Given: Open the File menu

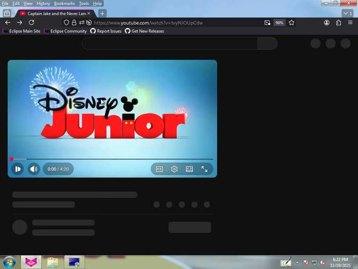Looking at the screenshot, I should [x=5, y=4].
